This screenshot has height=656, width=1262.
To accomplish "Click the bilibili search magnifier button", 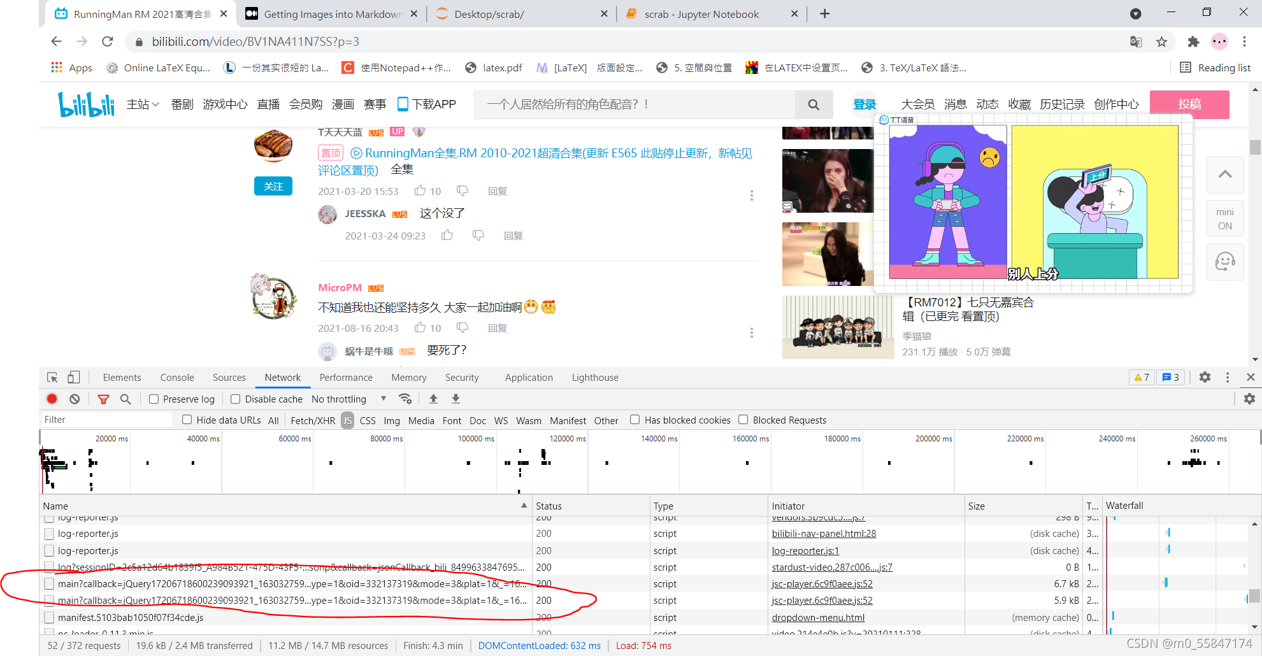I will point(814,104).
